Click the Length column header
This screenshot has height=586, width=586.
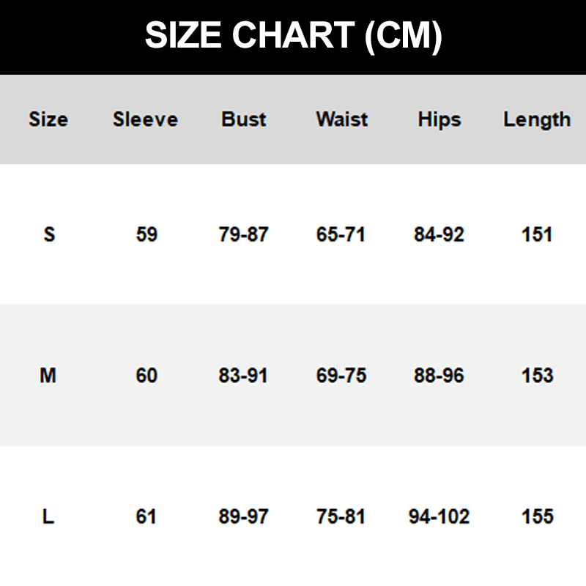pos(537,119)
